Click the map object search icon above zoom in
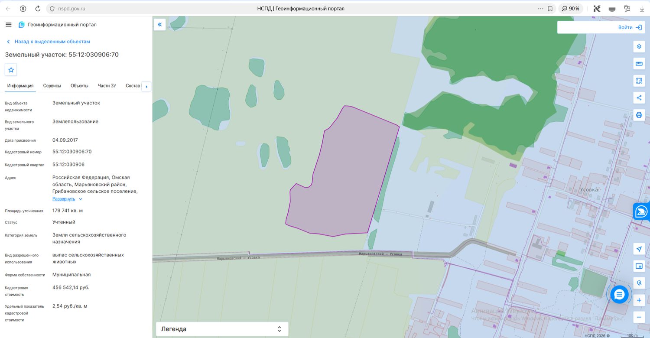650x338 pixels. pos(639,283)
